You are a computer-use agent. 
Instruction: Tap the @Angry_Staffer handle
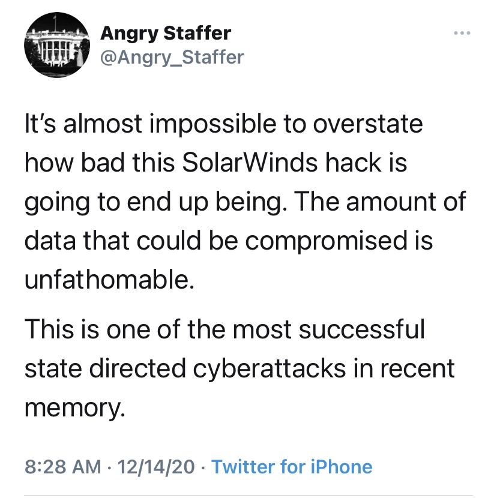click(172, 57)
